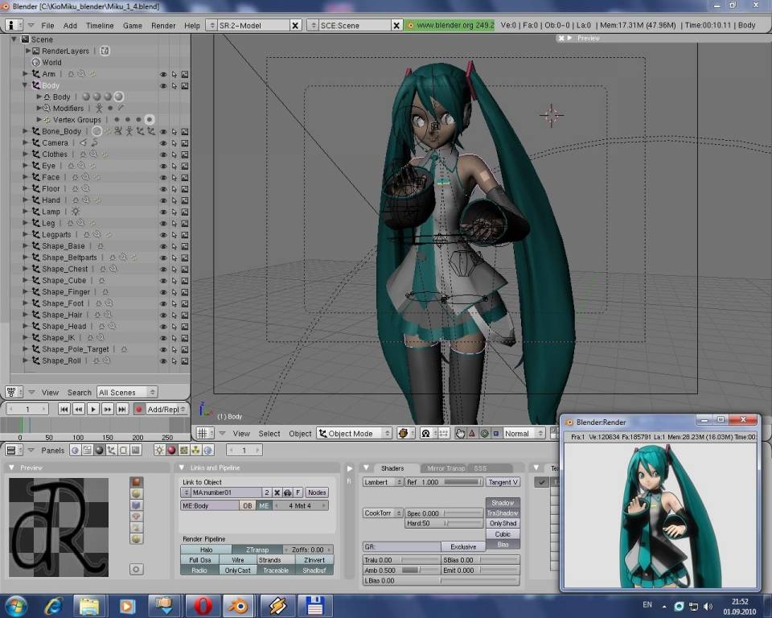The image size is (772, 618).
Task: Choose the flat plane material preview type
Action: point(137,482)
